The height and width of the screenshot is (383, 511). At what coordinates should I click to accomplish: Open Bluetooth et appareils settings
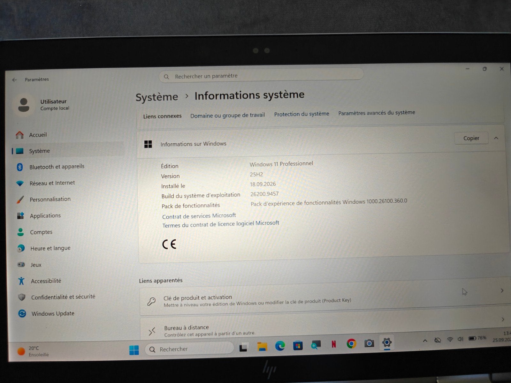(x=57, y=167)
